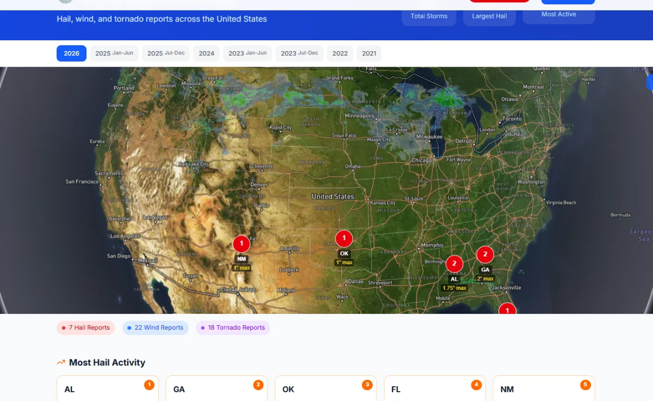Click the orange rank 1 badge

point(149,385)
